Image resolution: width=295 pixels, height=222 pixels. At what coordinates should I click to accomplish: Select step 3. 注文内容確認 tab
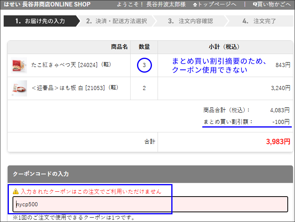(190, 21)
